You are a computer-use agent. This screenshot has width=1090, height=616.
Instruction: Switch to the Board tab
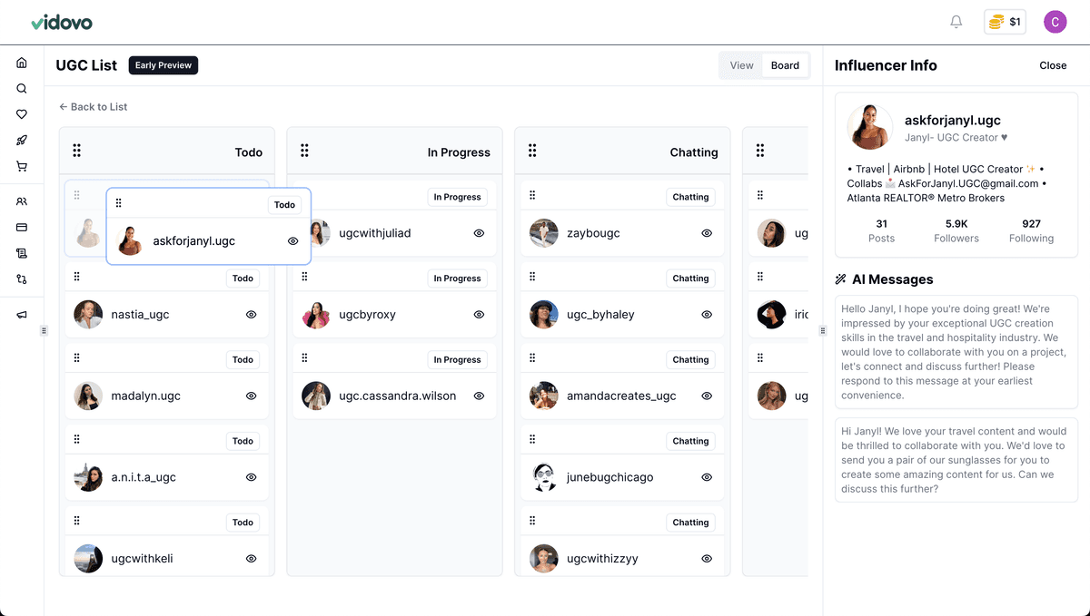coord(785,64)
